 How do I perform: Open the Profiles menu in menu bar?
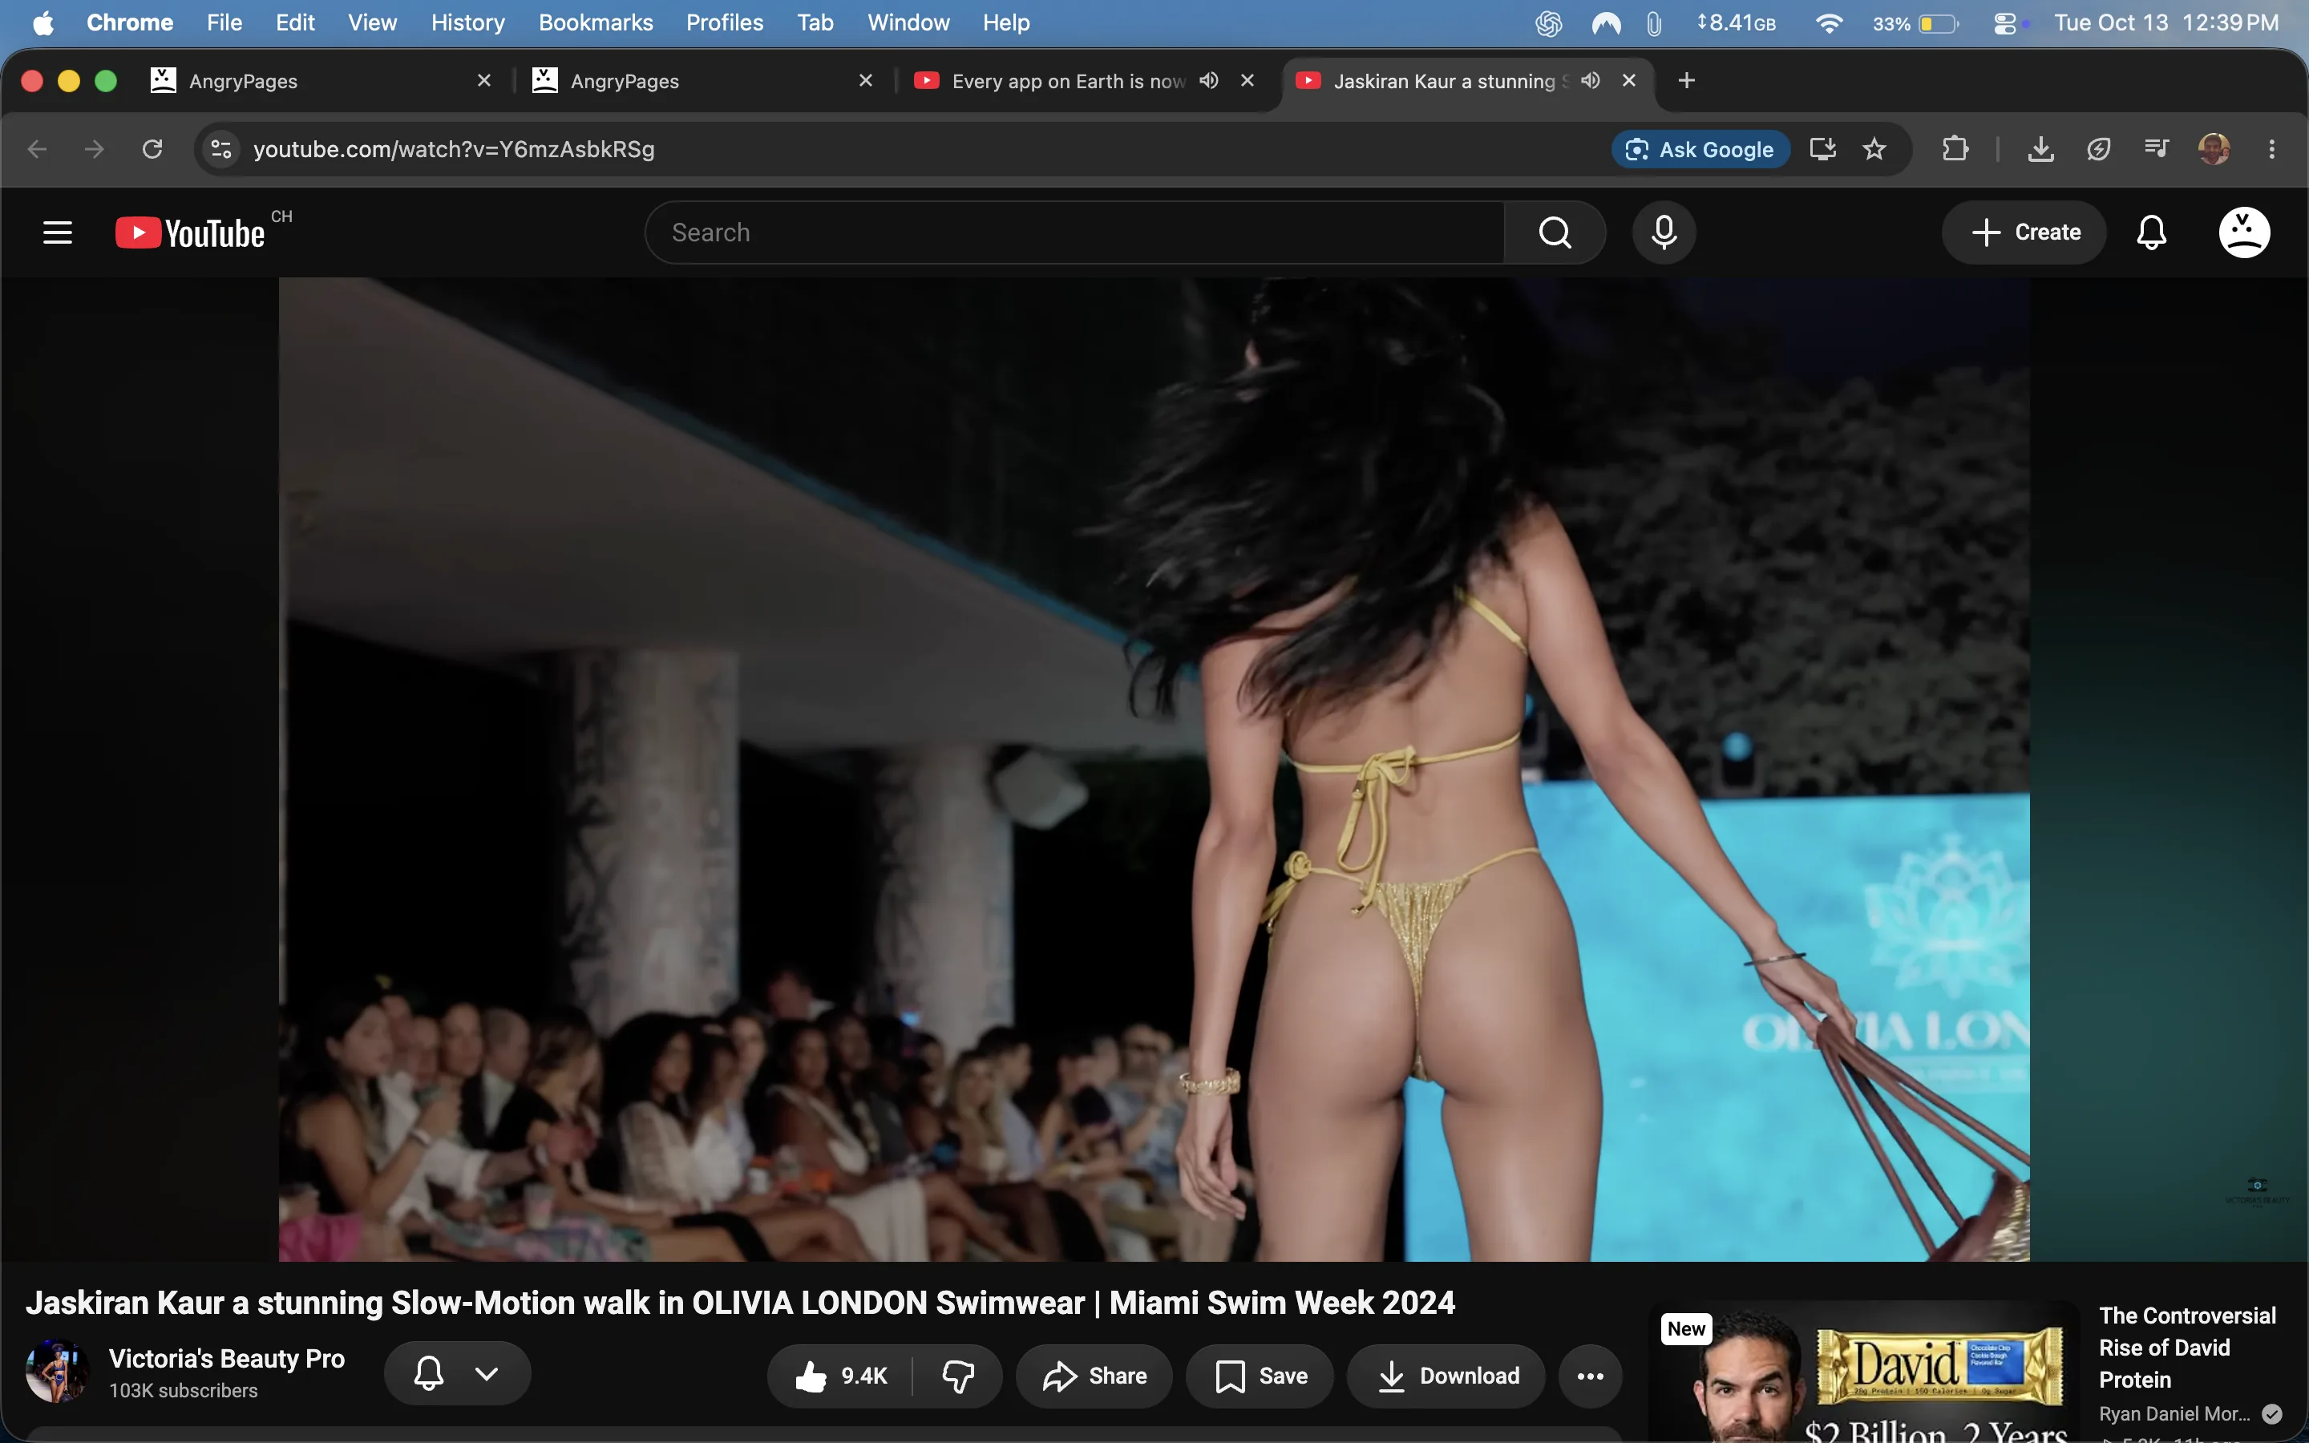[x=724, y=22]
